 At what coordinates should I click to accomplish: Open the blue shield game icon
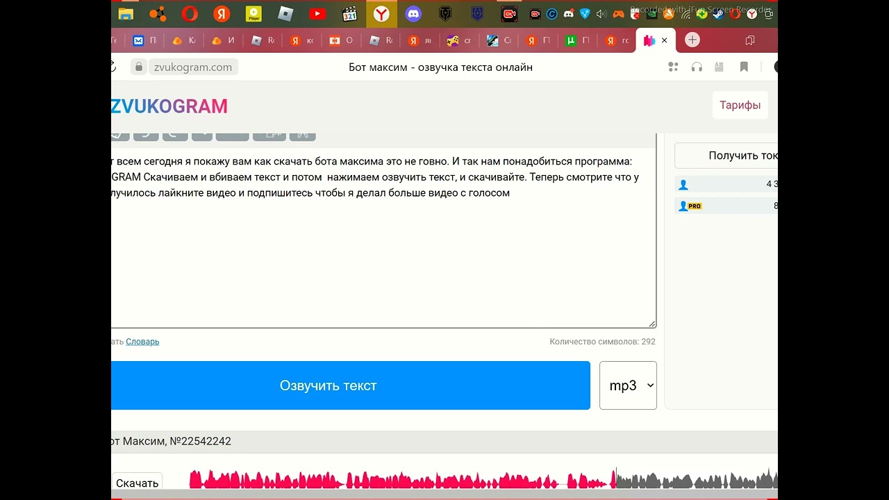click(x=477, y=13)
